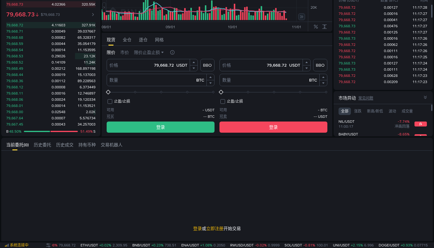Viewport: 434px width, 248px height.
Task: Select the 79,668.53 order book bid row
Action: pyautogui.click(x=51, y=56)
